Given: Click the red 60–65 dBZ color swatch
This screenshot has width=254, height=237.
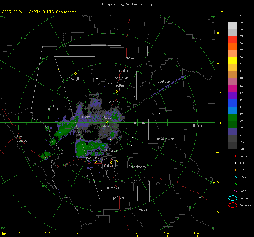Looking at the screenshot, I should pos(233,40).
